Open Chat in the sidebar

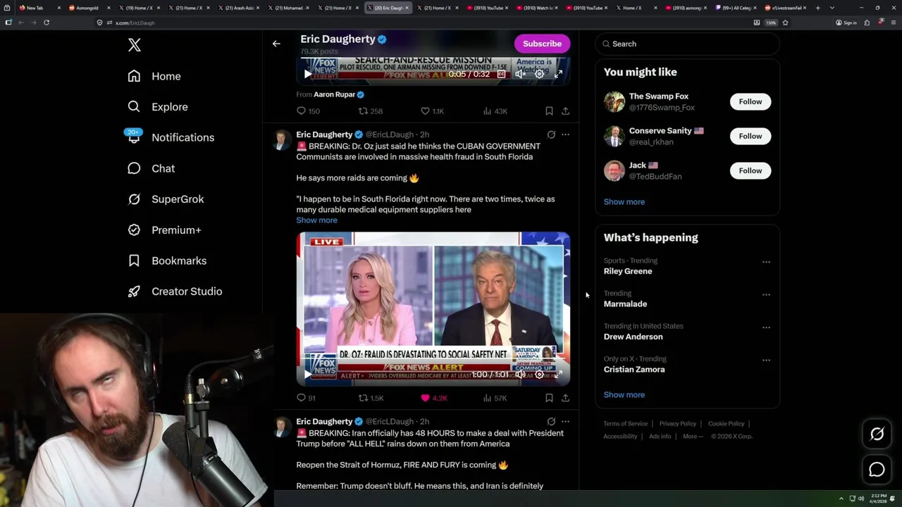point(151,168)
